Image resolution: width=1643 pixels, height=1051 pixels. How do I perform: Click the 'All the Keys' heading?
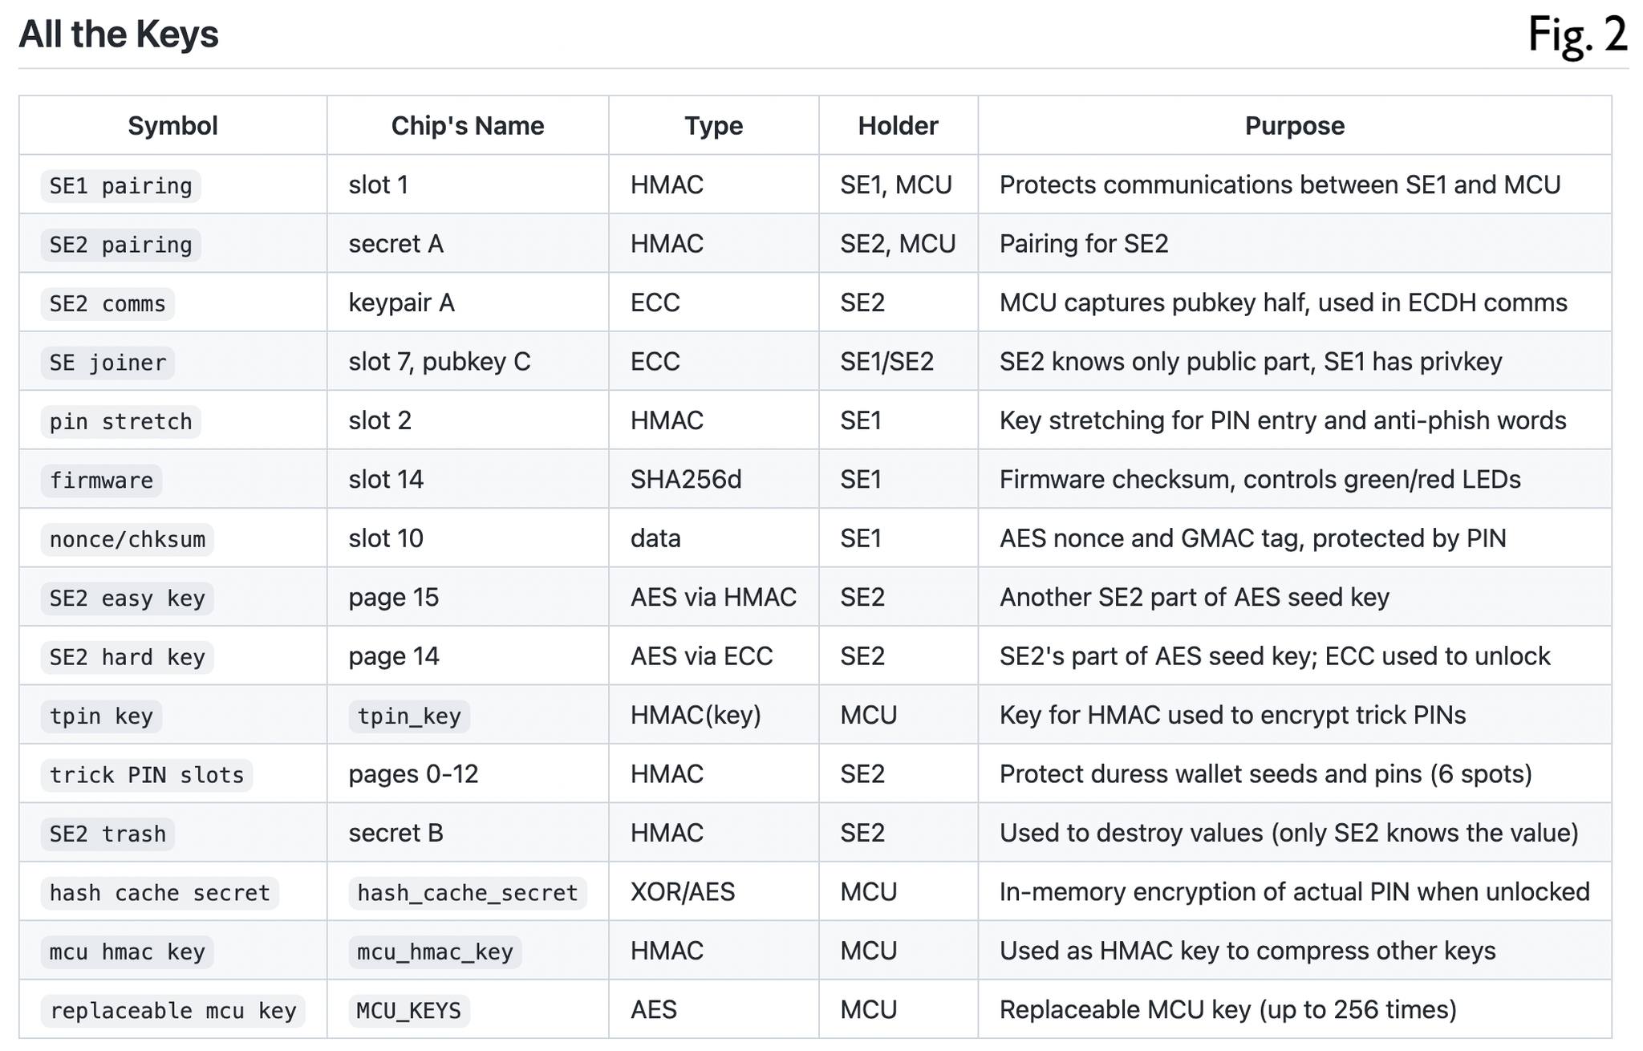tap(118, 34)
